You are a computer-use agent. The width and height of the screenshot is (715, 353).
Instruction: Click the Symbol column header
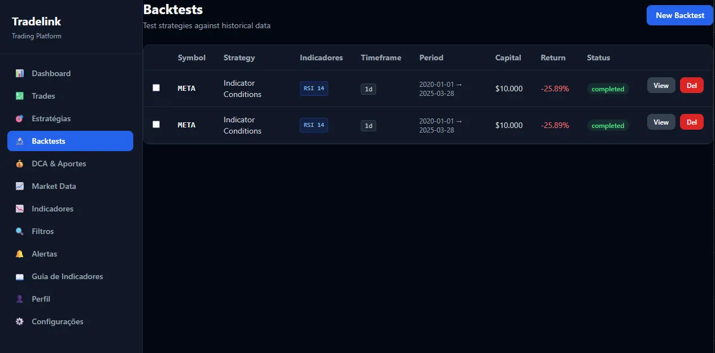tap(191, 58)
